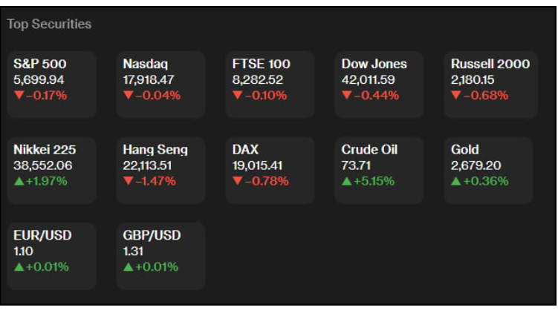Click Nikkei 225's green up triangle
The width and height of the screenshot is (558, 313).
[x=19, y=181]
